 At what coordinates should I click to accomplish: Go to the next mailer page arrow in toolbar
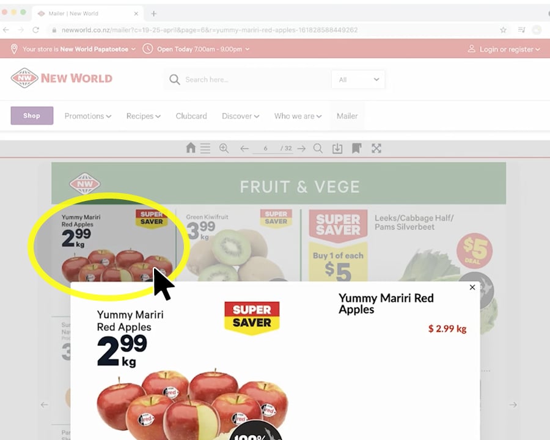point(301,148)
